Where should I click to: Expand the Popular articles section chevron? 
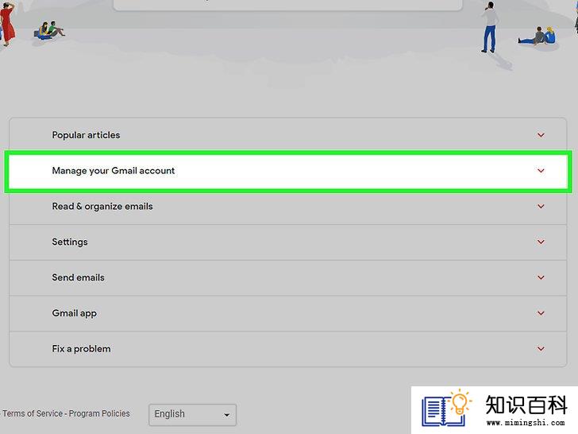541,135
